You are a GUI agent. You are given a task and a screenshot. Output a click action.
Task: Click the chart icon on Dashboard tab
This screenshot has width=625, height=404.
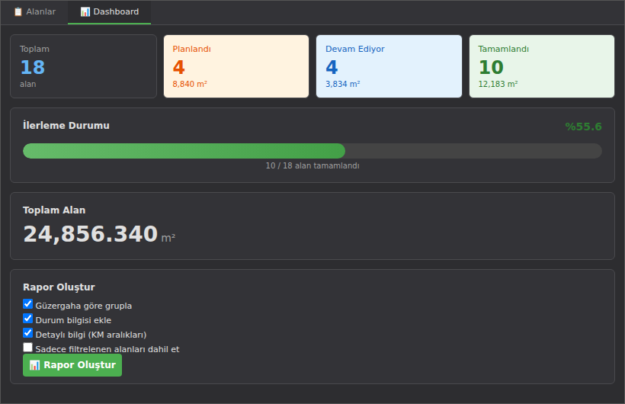85,12
